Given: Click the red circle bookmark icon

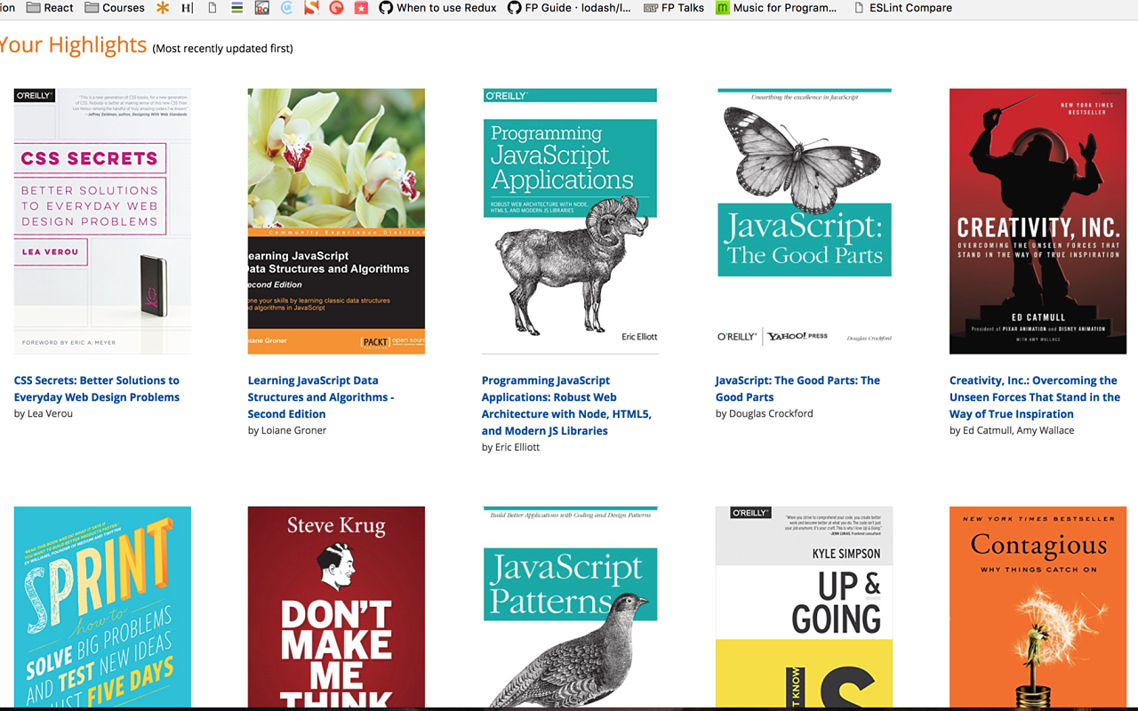Looking at the screenshot, I should (336, 8).
